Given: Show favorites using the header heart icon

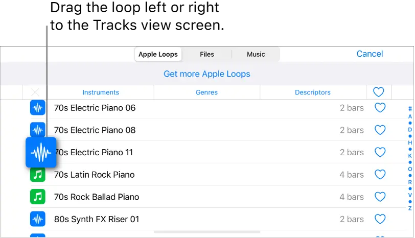Looking at the screenshot, I should coord(378,92).
